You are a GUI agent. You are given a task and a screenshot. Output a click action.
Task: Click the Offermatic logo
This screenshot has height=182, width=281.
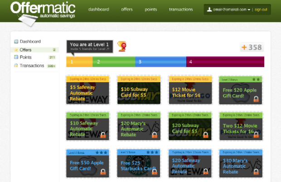(x=43, y=11)
